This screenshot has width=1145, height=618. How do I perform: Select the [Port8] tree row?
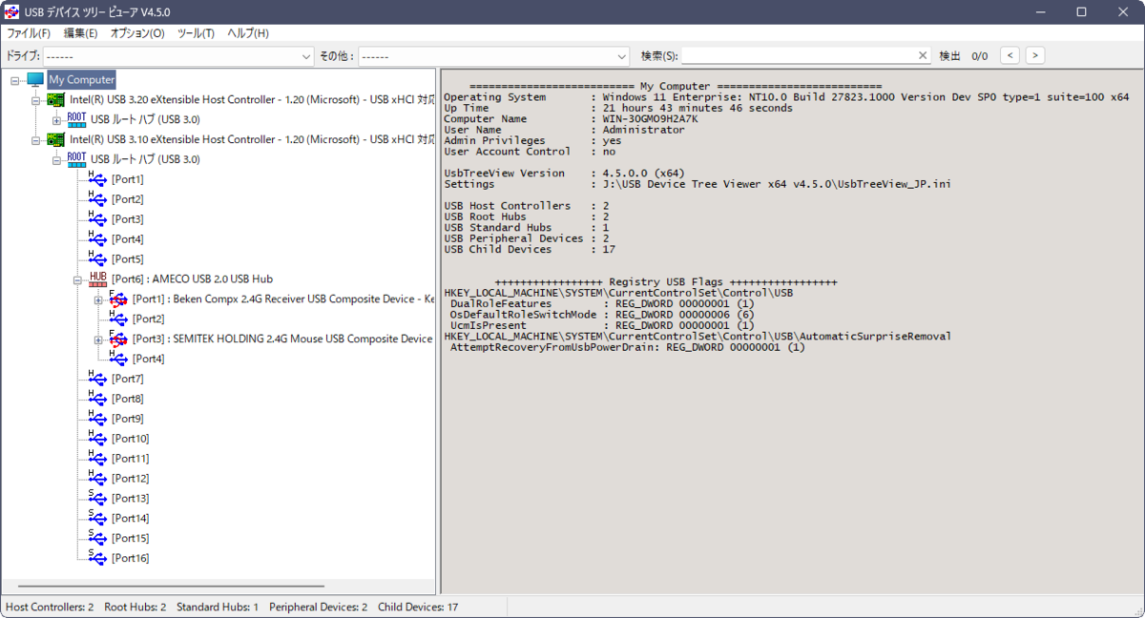click(x=127, y=399)
